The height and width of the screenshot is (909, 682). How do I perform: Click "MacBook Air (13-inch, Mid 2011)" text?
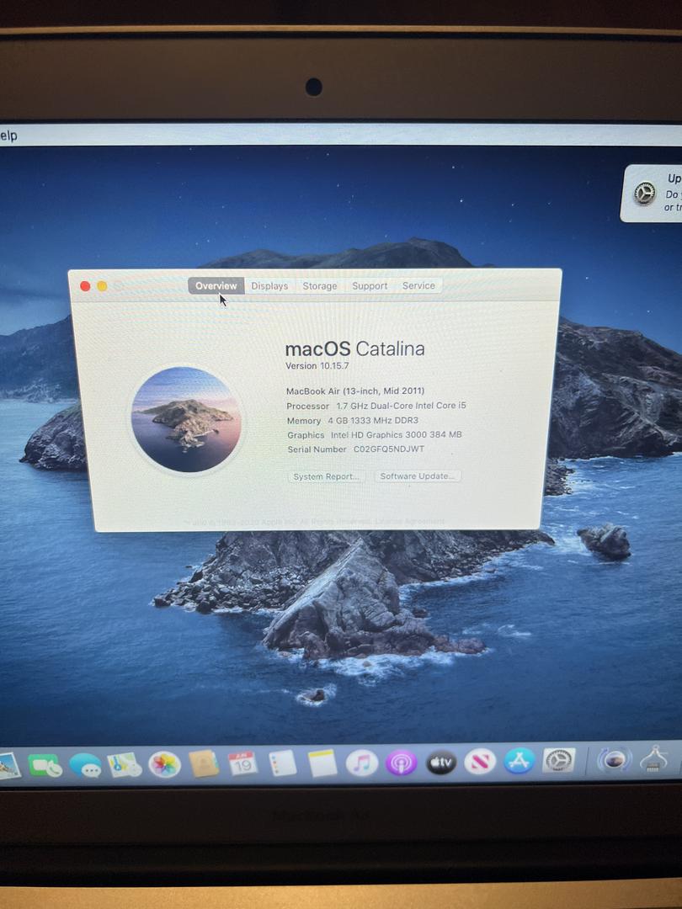pyautogui.click(x=355, y=391)
